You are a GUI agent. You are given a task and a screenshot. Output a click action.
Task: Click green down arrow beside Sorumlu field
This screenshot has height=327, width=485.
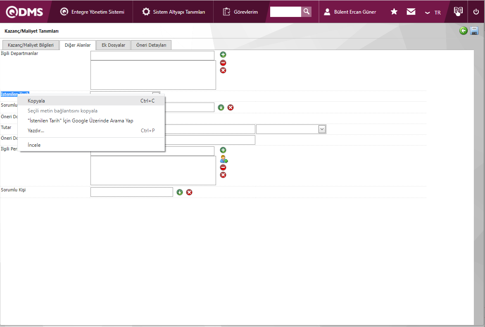(221, 107)
